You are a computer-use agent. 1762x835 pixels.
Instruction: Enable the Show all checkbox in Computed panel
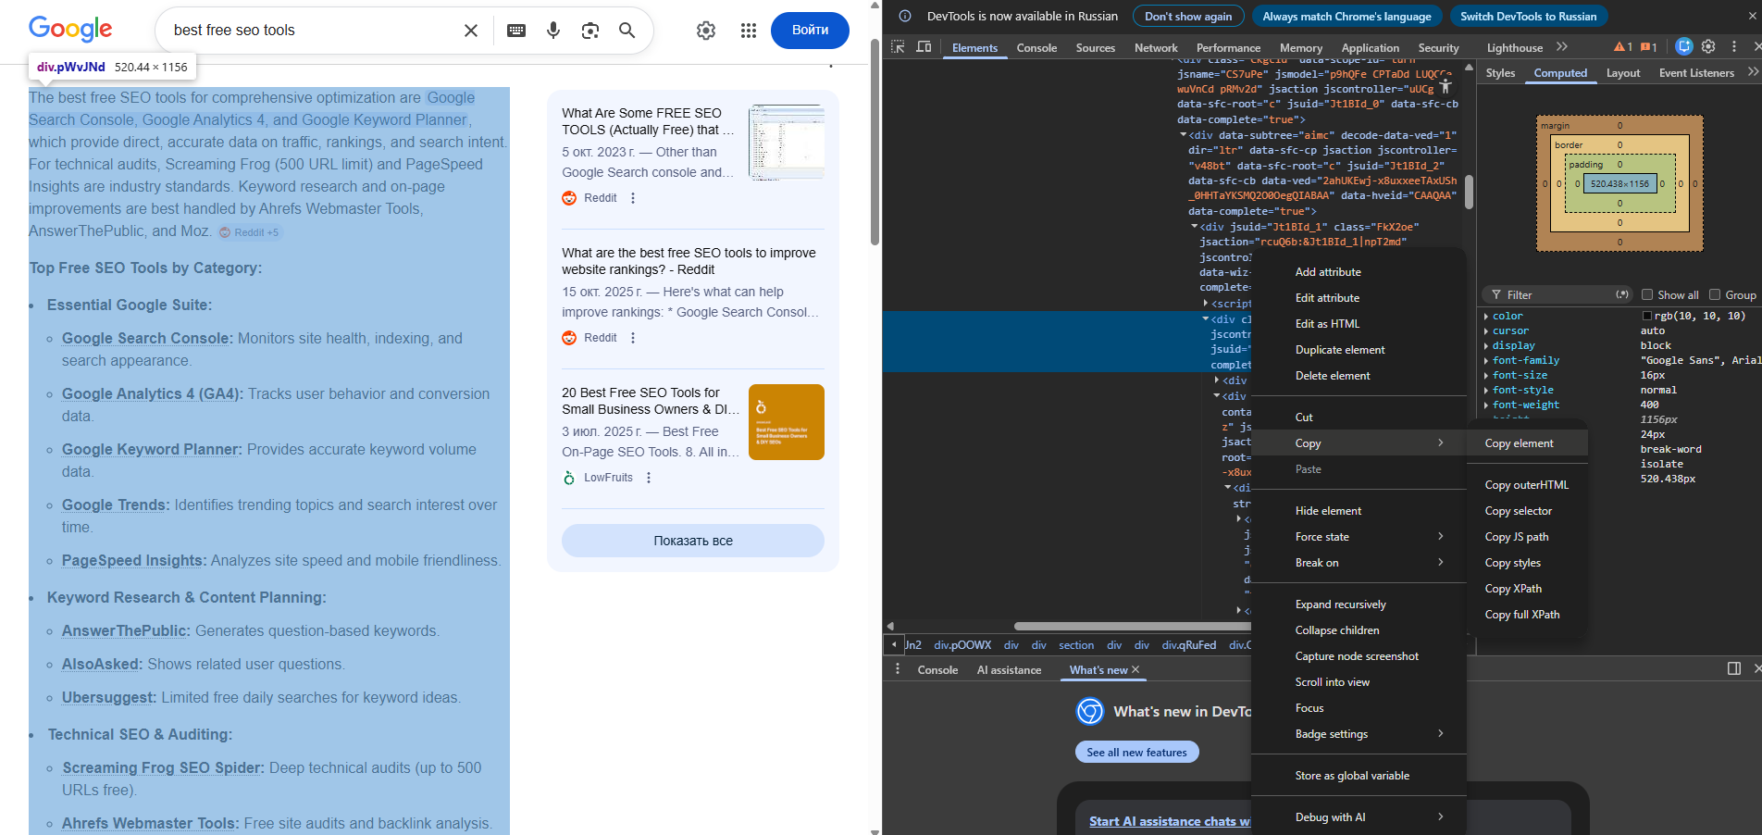coord(1646,294)
